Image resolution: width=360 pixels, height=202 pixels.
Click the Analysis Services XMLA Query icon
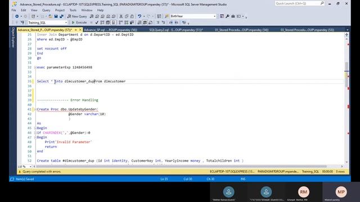click(108, 16)
